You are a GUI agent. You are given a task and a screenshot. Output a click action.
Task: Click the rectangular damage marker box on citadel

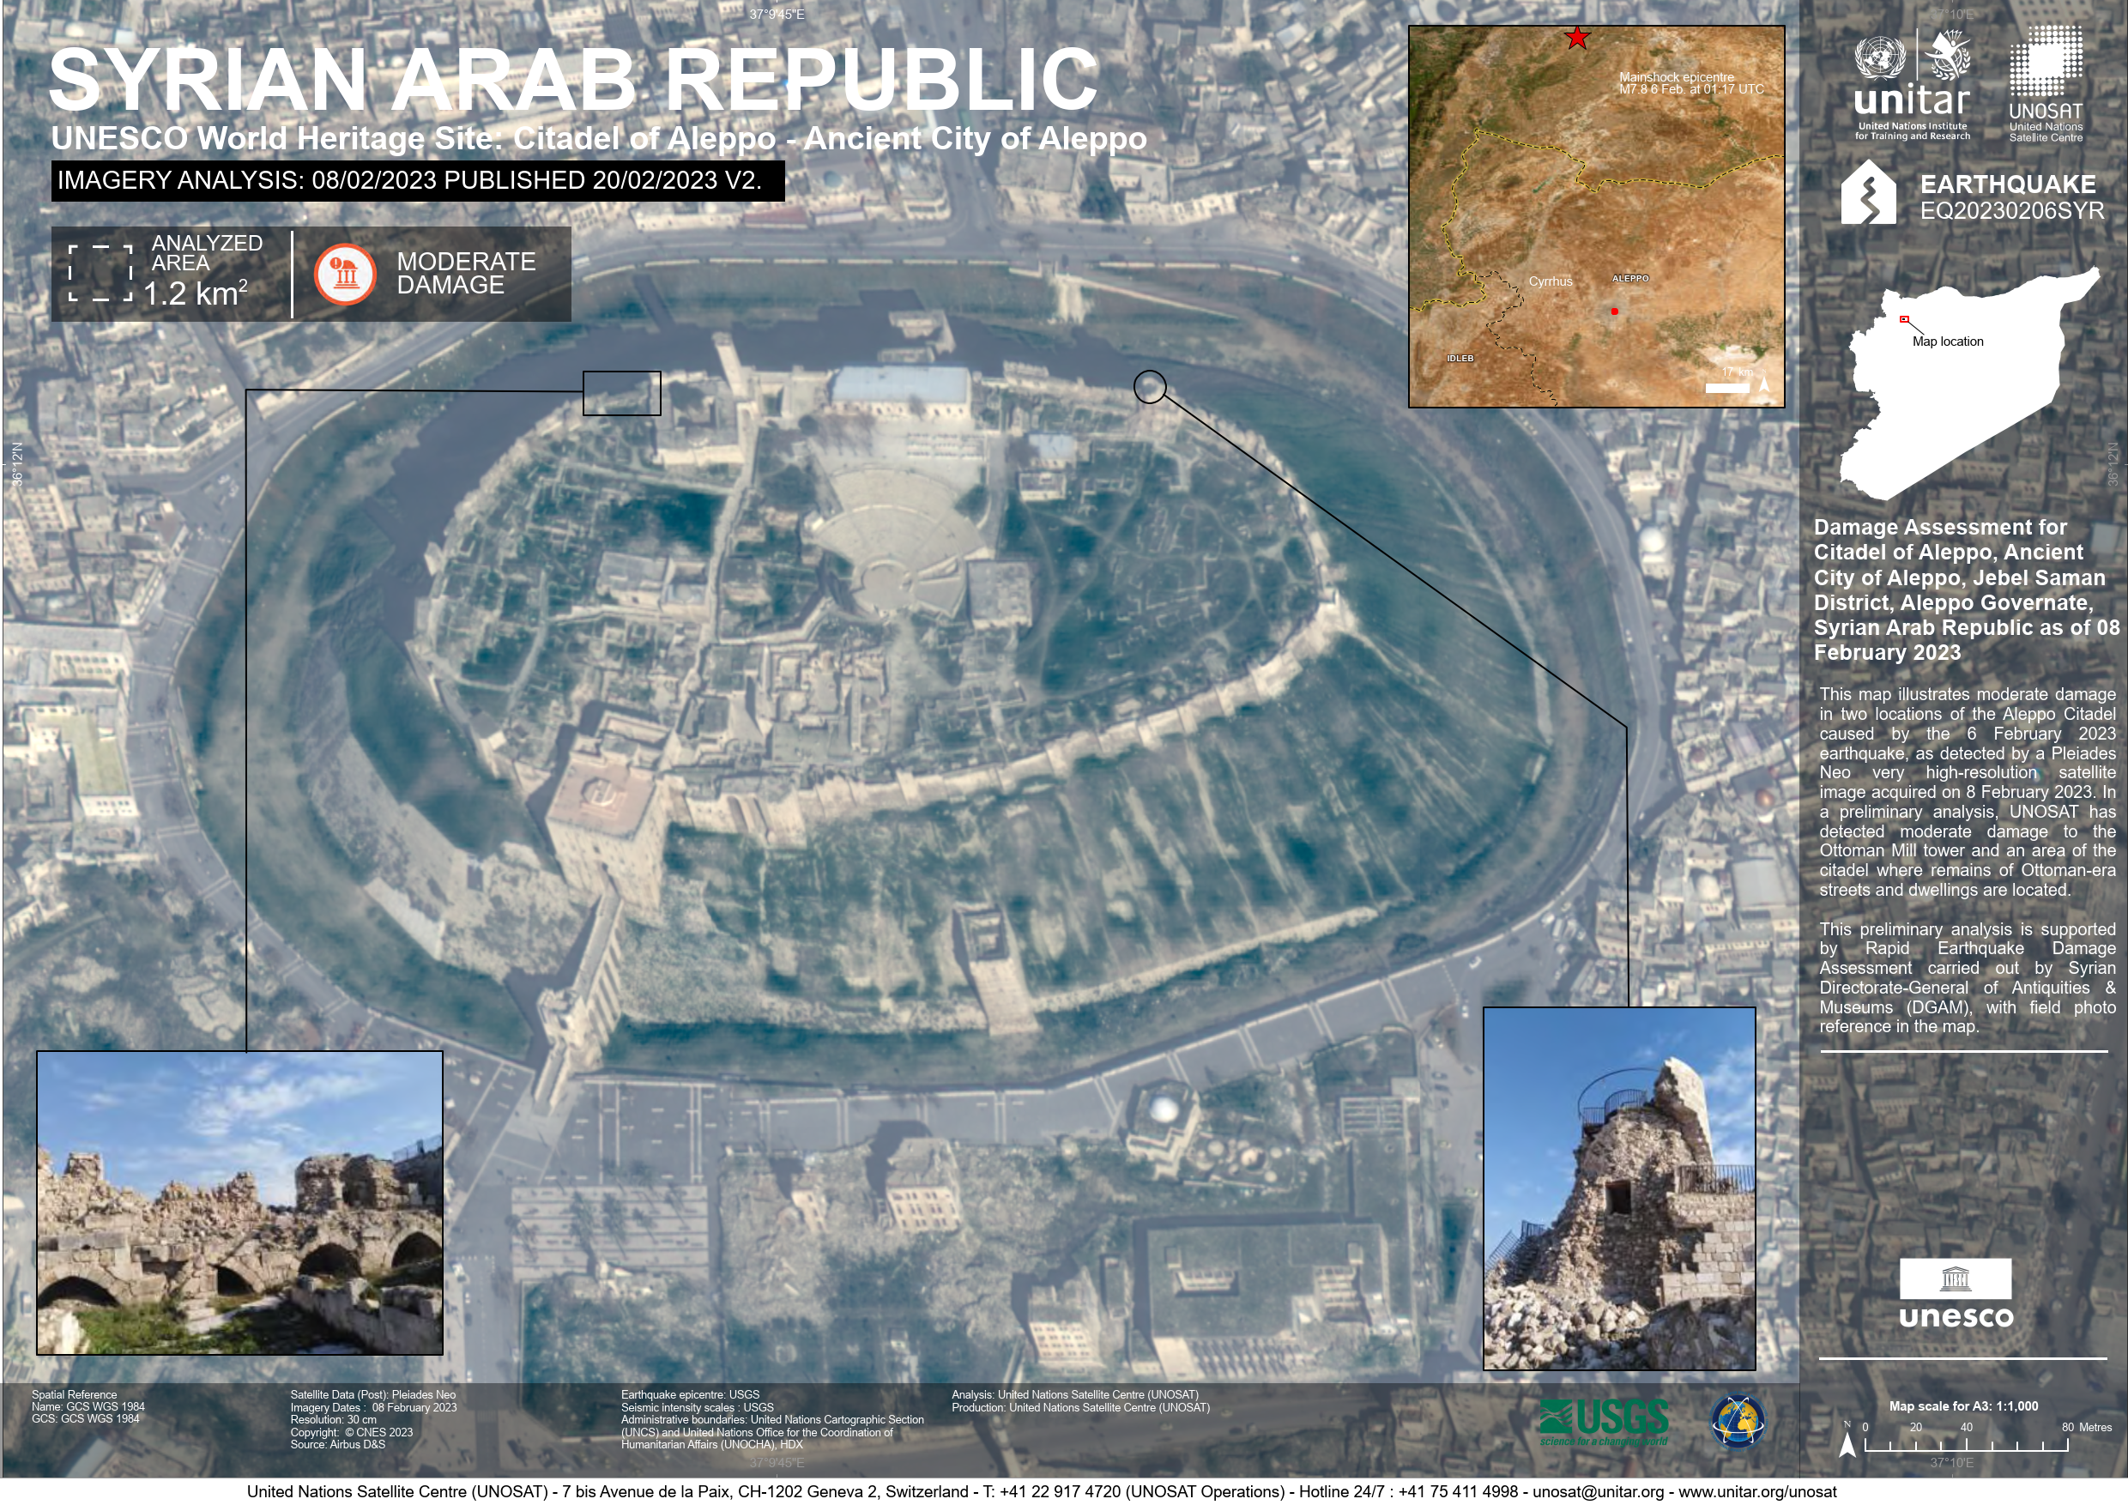621,393
